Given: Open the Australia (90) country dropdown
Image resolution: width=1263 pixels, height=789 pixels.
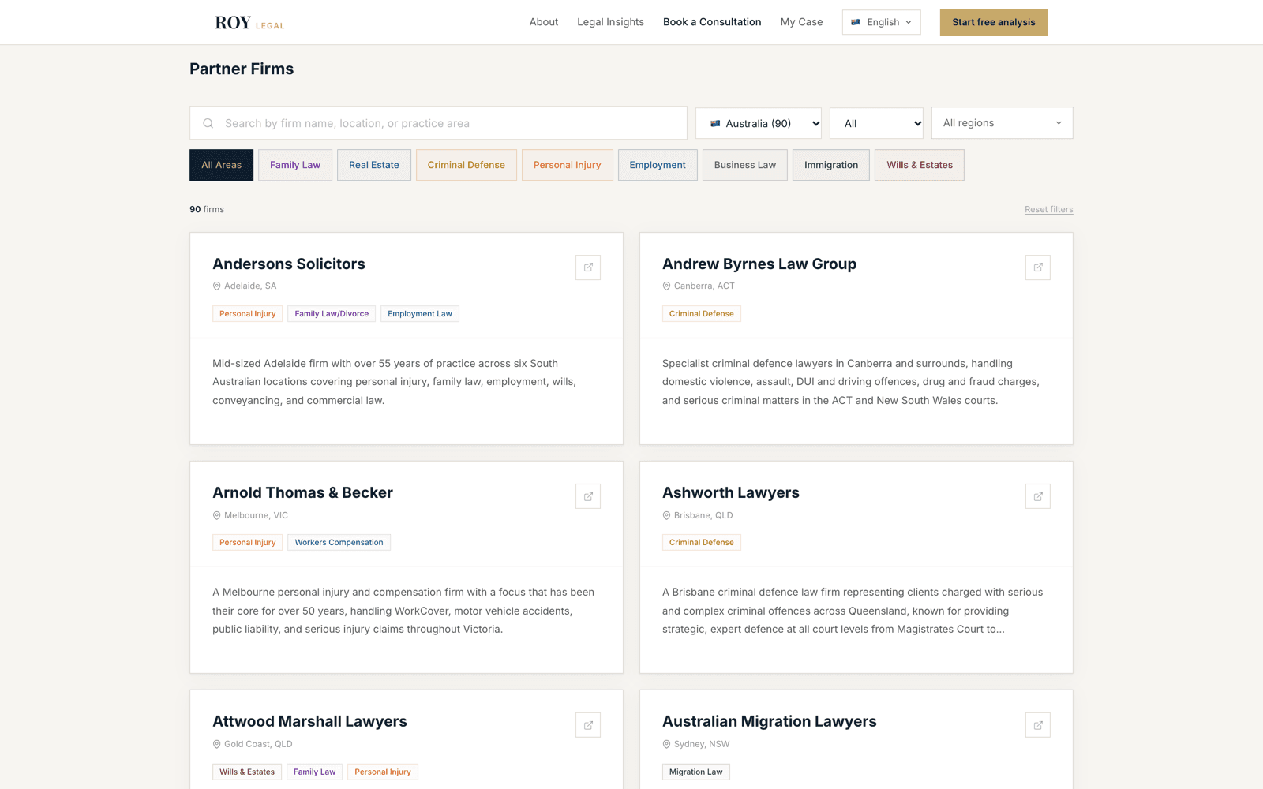Looking at the screenshot, I should pyautogui.click(x=759, y=123).
